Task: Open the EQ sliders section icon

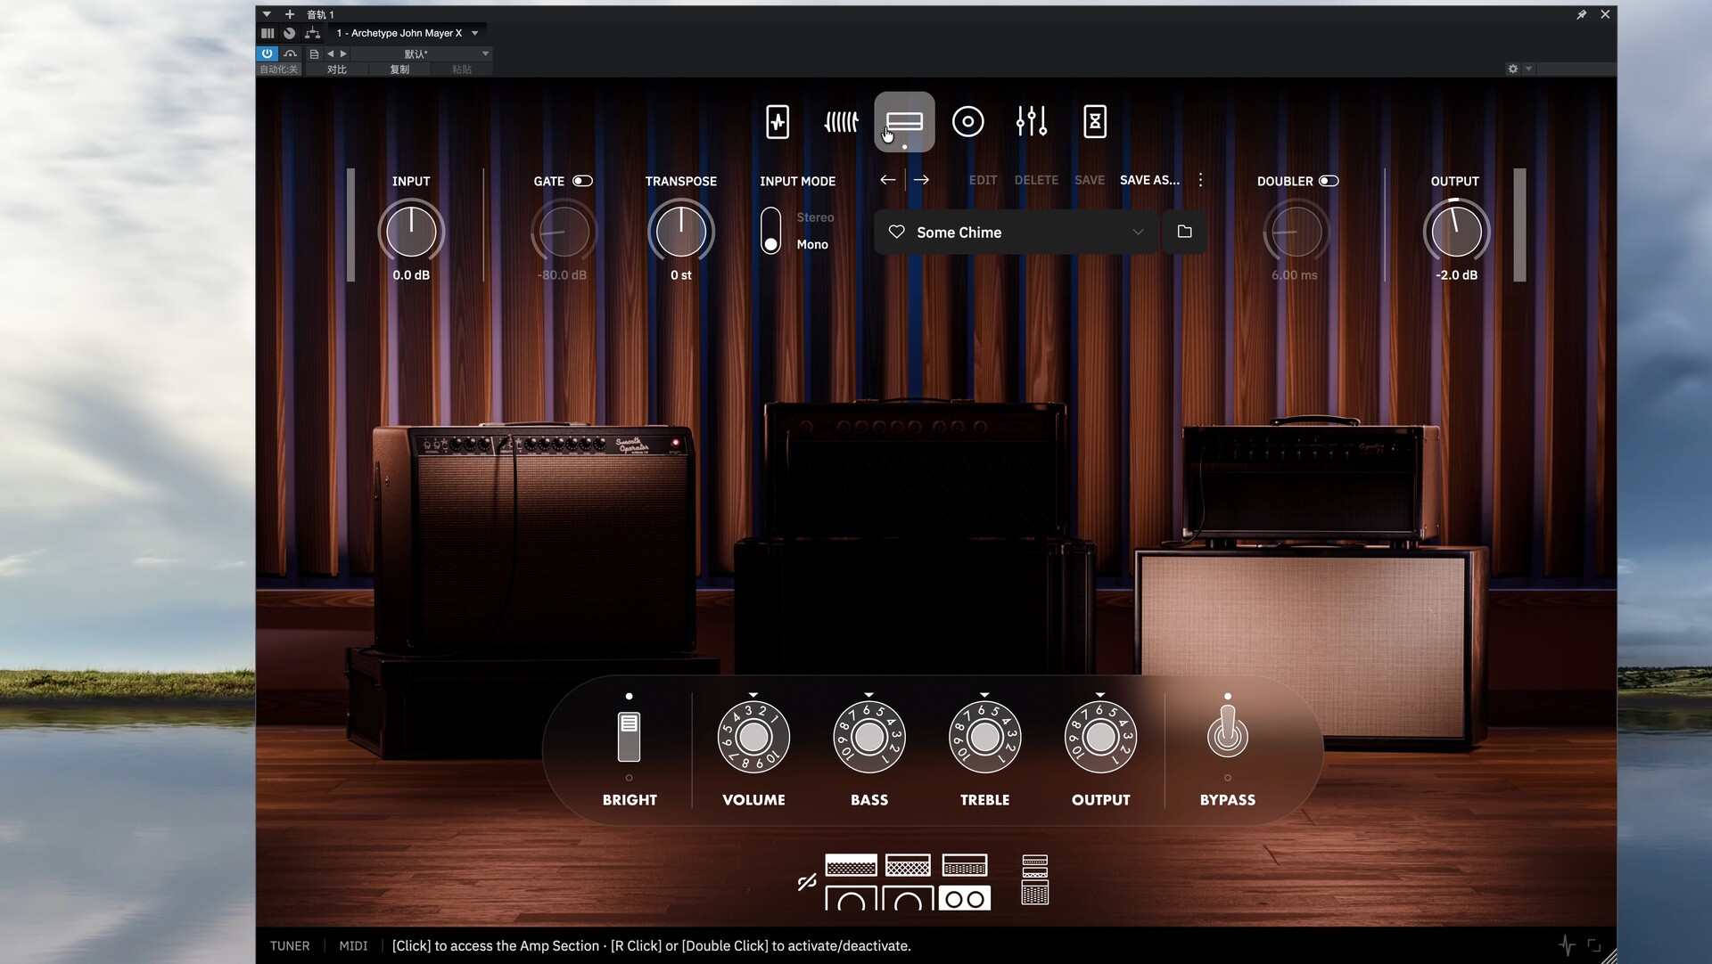Action: point(1032,122)
